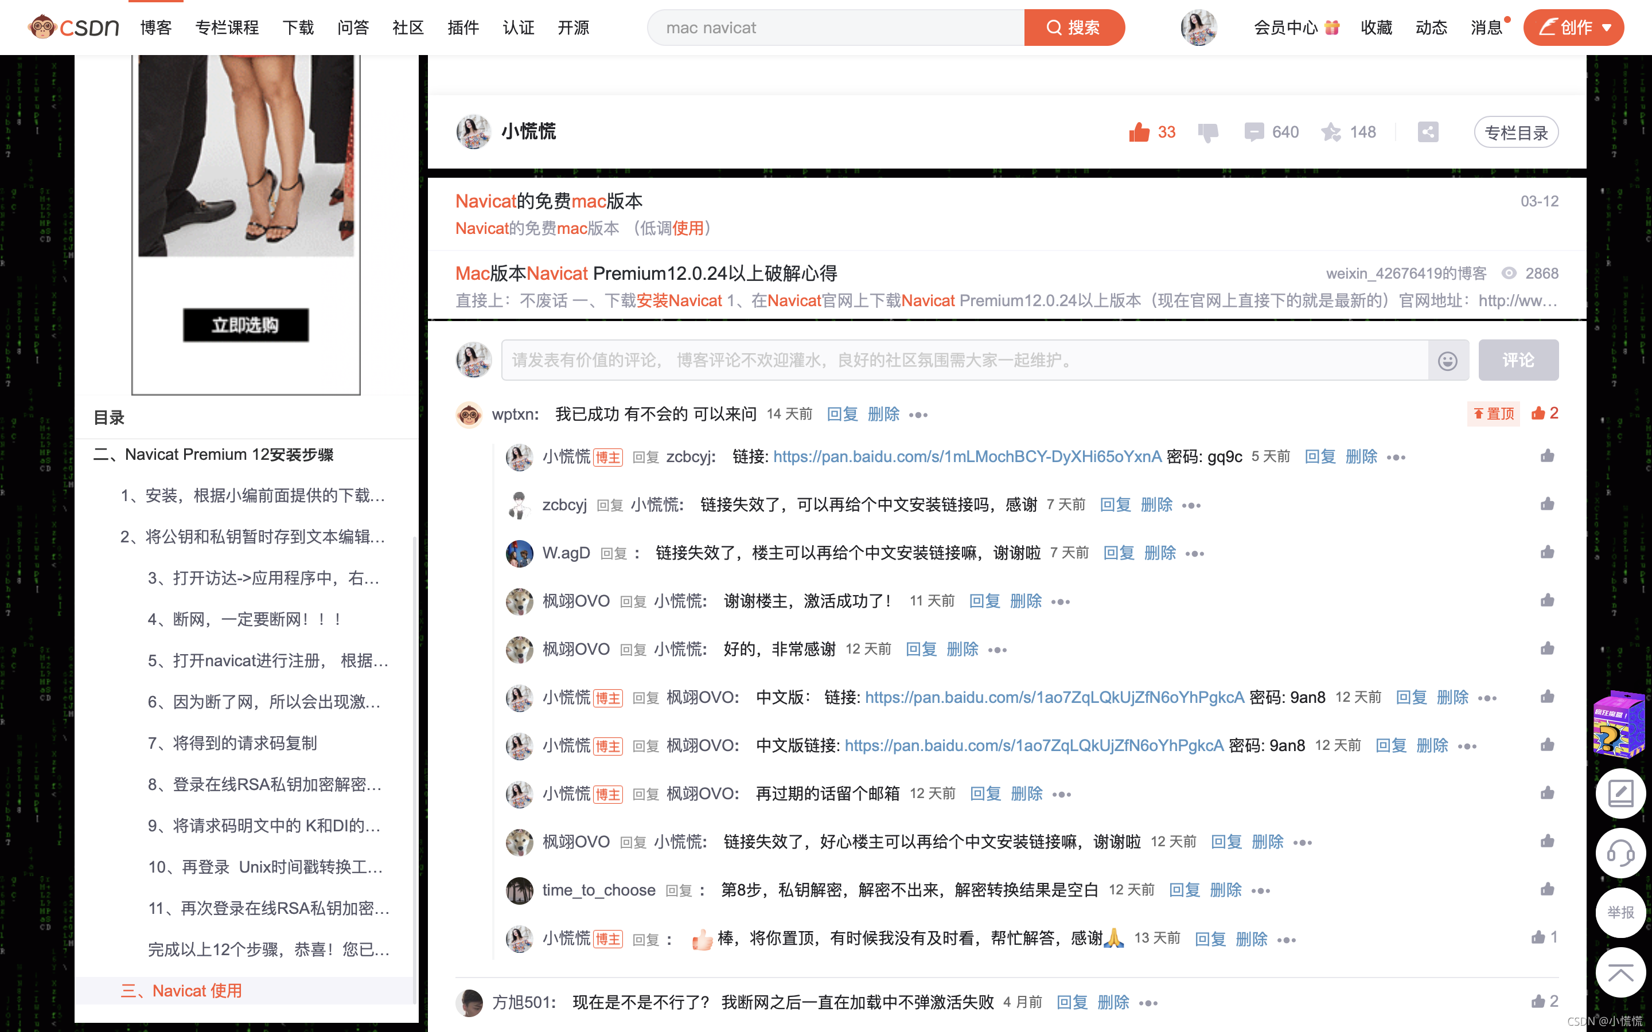Viewport: 1652px width, 1032px height.
Task: Open the 博客 nav menu
Action: (157, 28)
